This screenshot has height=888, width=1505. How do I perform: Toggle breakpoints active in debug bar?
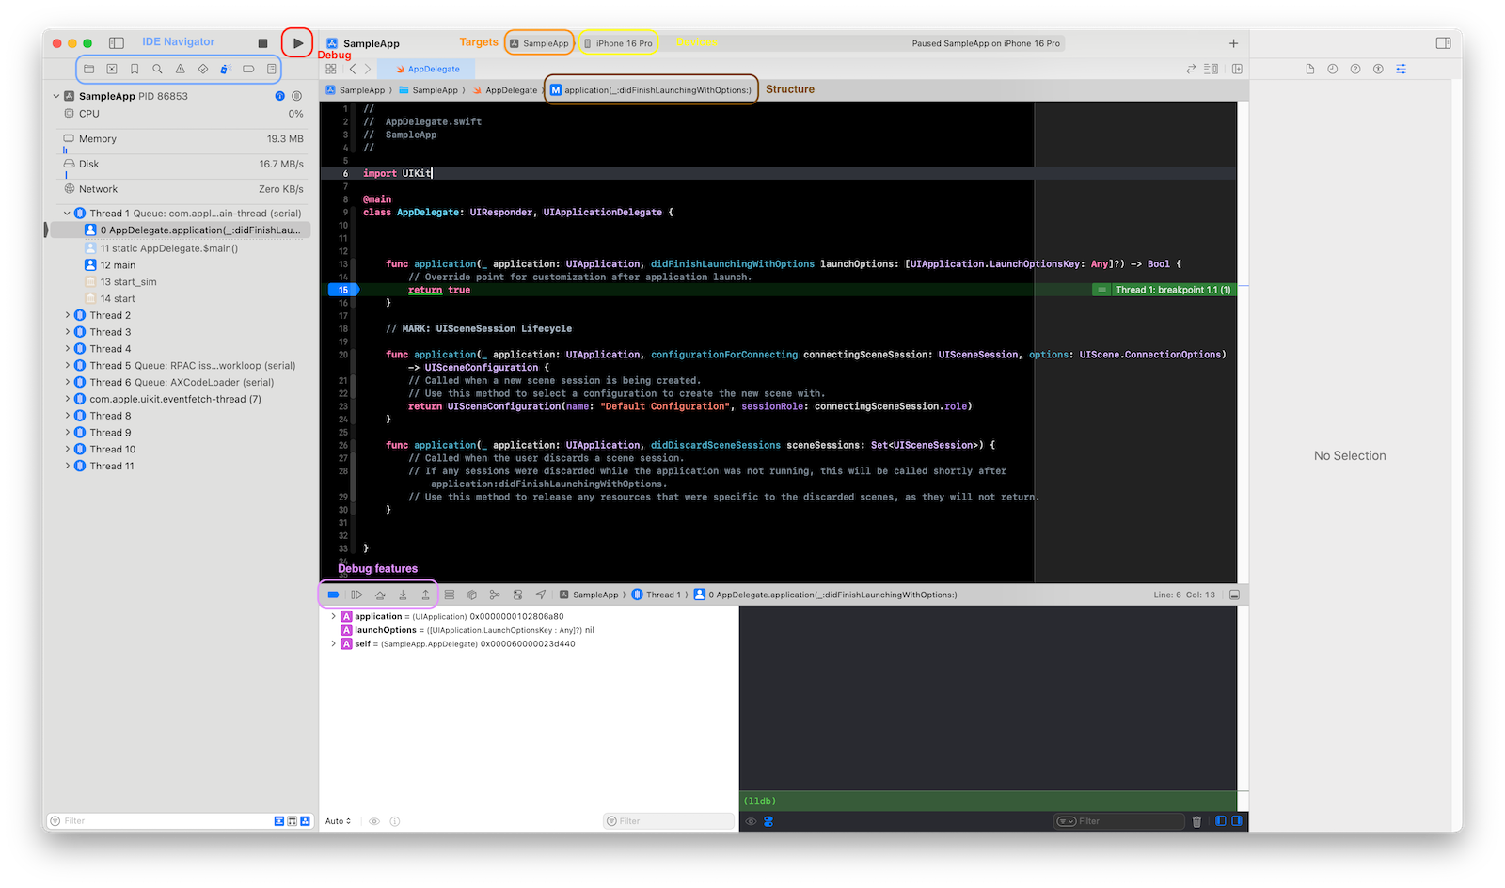click(x=333, y=595)
